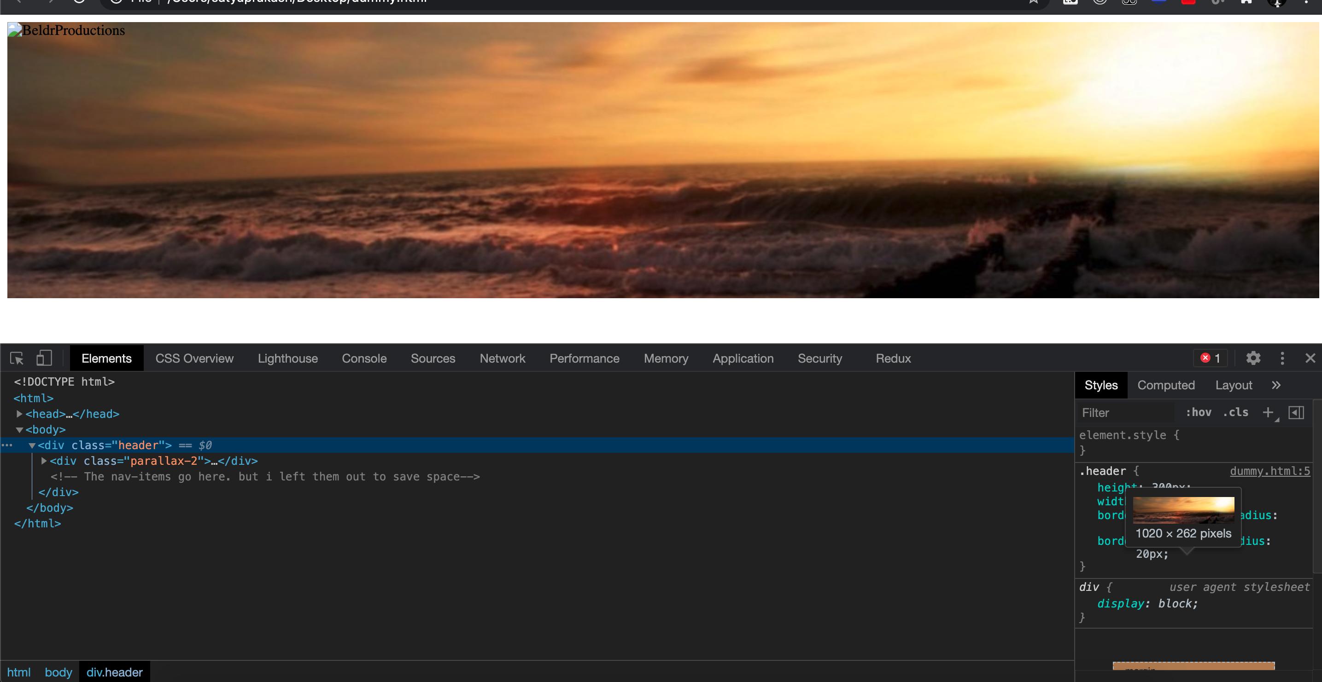Select body in the breadcrumb bar
This screenshot has width=1322, height=682.
click(x=58, y=672)
